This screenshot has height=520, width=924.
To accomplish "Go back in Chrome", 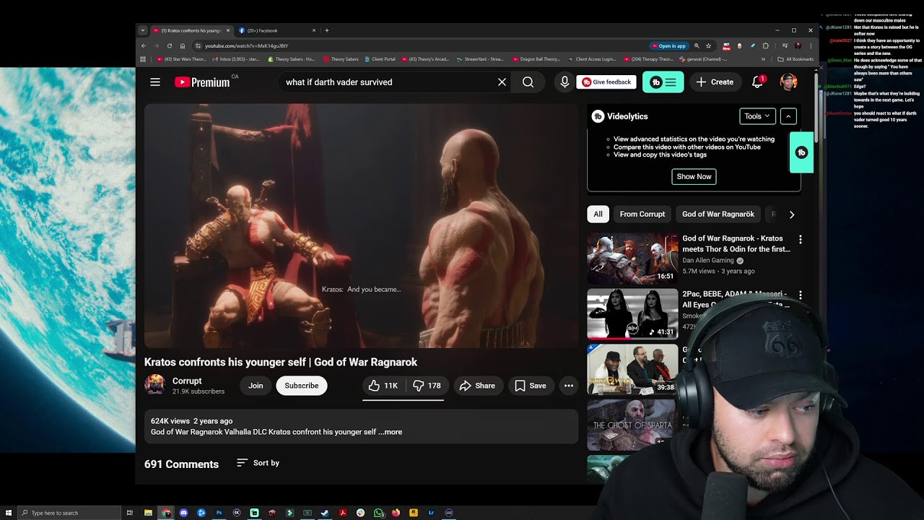I will point(144,46).
